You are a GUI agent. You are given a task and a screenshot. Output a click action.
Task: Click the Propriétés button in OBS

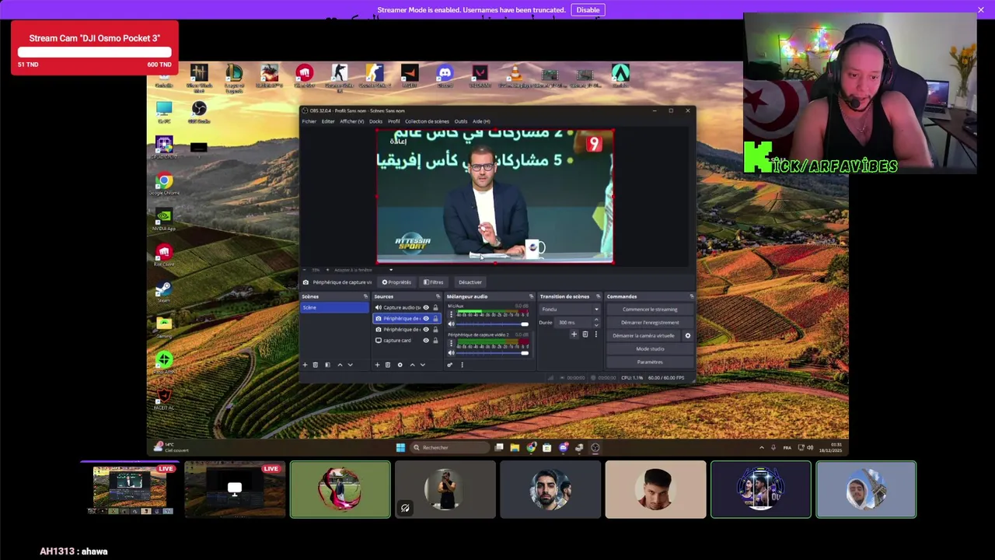pos(396,282)
